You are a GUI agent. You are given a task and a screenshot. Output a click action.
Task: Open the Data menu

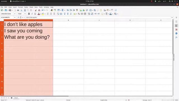(x=36, y=7)
